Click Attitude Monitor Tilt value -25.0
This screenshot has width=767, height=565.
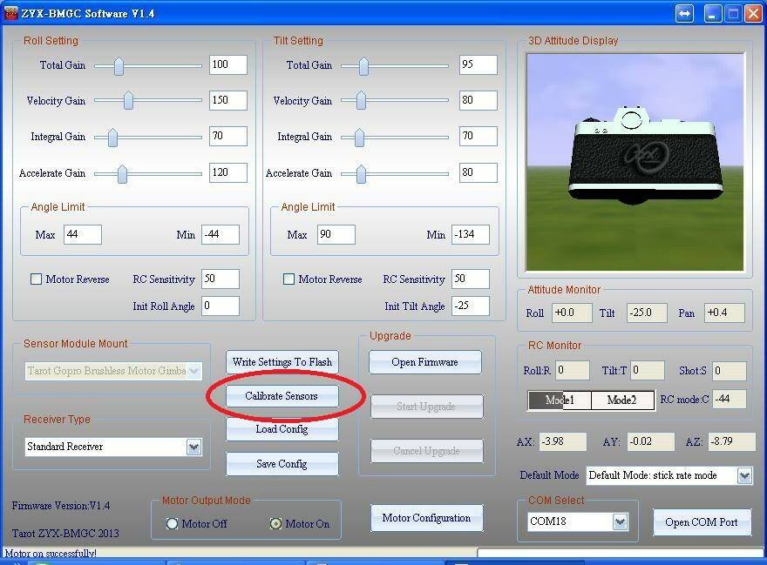pos(647,313)
